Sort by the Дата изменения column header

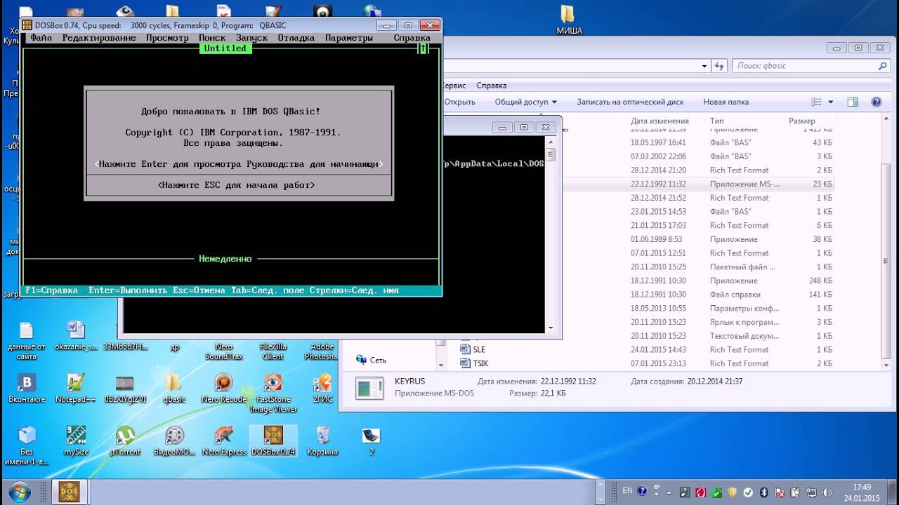coord(660,121)
